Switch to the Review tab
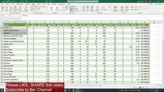Viewport: 164px width, 92px height. coord(39,4)
